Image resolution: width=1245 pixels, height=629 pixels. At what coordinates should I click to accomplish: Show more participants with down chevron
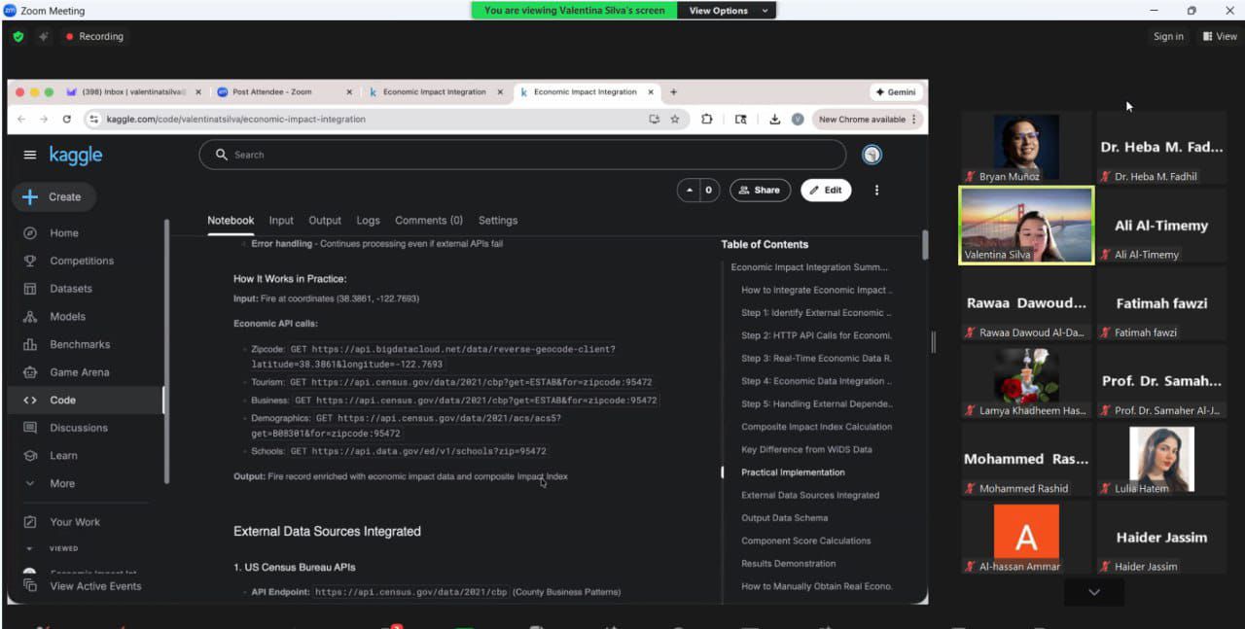tap(1093, 591)
